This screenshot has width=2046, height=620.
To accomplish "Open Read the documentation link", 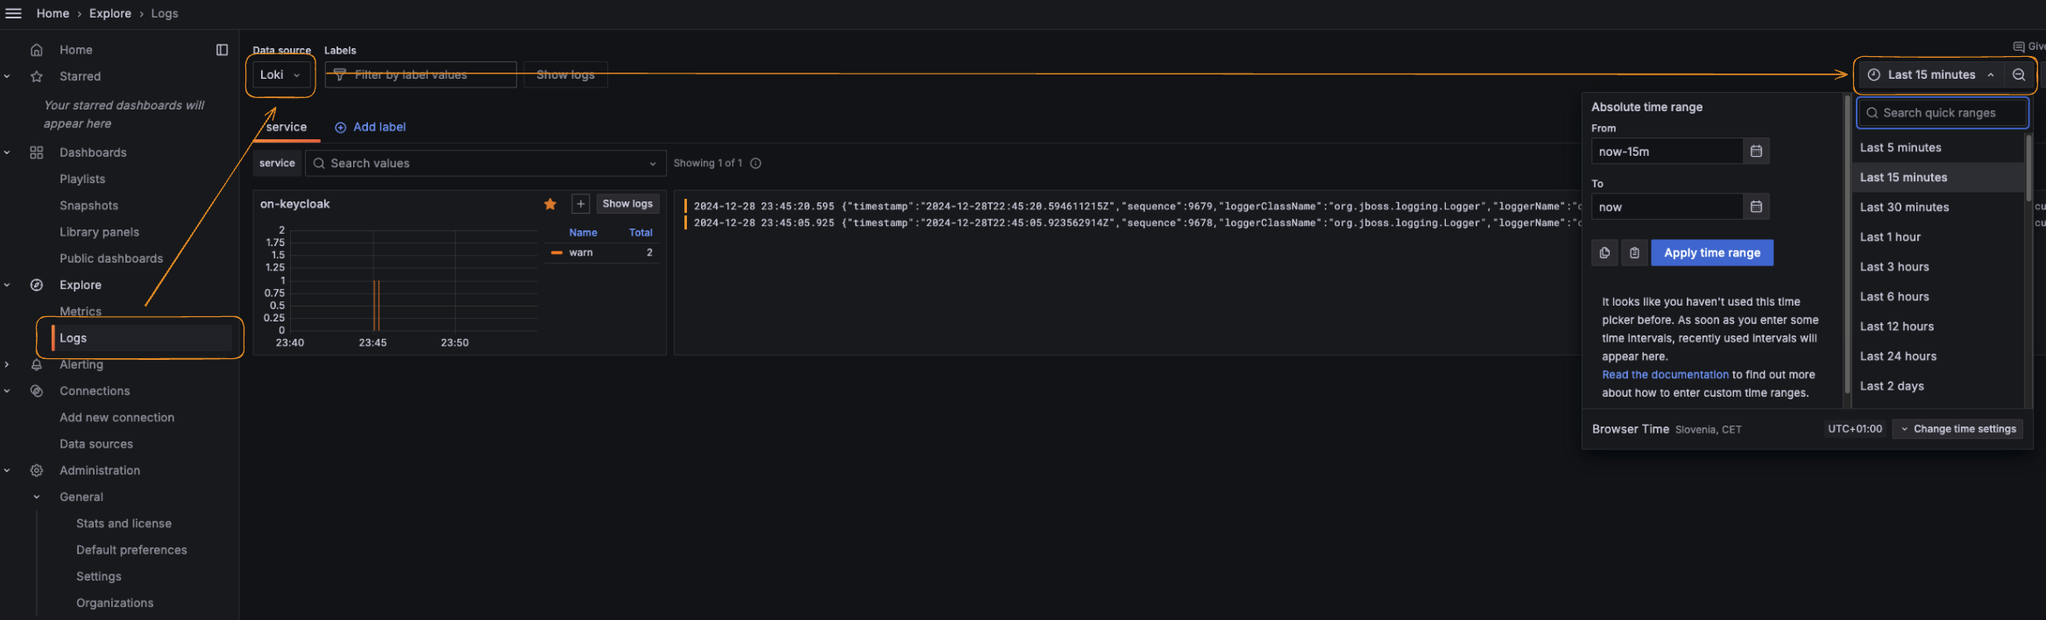I will [1665, 375].
